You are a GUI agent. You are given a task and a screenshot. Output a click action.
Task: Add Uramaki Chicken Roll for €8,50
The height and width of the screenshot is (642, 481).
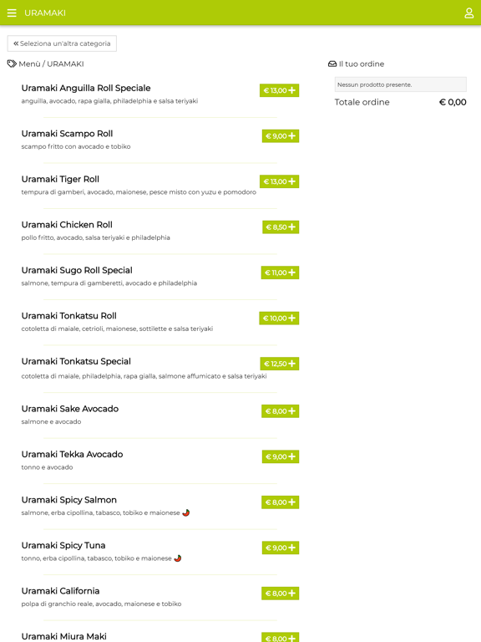[x=281, y=227]
